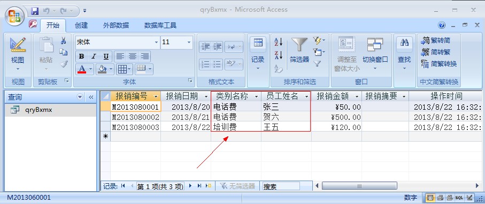Screen dimensions: 485x204
Task: Align text right
Action: (x=144, y=56)
